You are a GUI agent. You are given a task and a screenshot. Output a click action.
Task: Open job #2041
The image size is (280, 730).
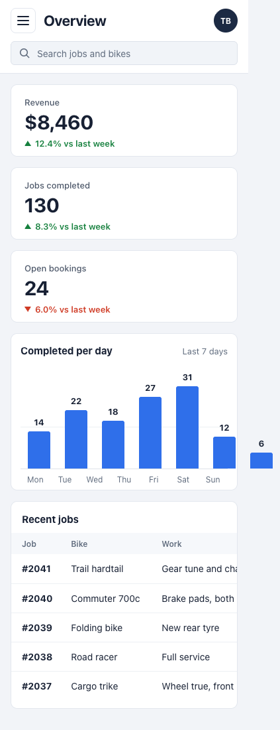click(x=124, y=569)
